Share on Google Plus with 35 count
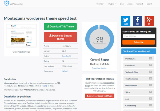The height and width of the screenshot is (111, 160). click(149, 21)
